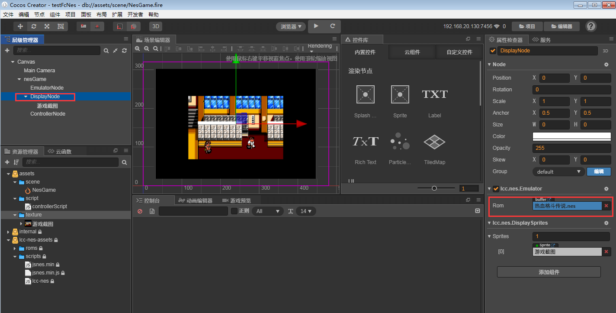Select the Move transform tool in toolbar
616x313 pixels.
point(20,26)
